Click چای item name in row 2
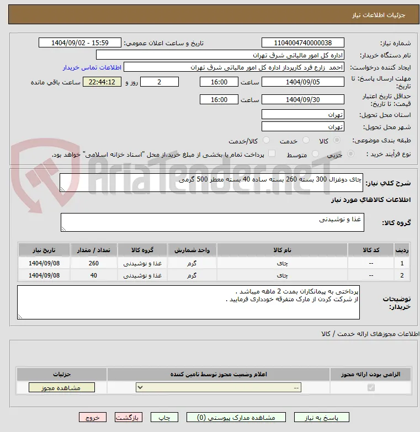The image size is (420, 432). (x=282, y=275)
